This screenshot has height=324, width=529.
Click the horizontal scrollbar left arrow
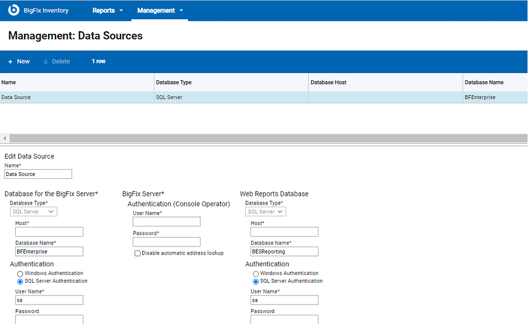click(4, 138)
